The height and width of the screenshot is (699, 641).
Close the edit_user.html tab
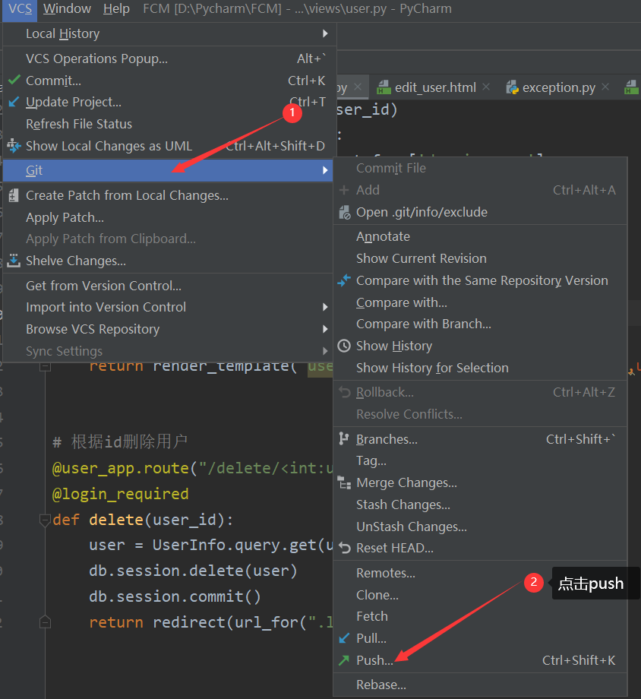486,87
